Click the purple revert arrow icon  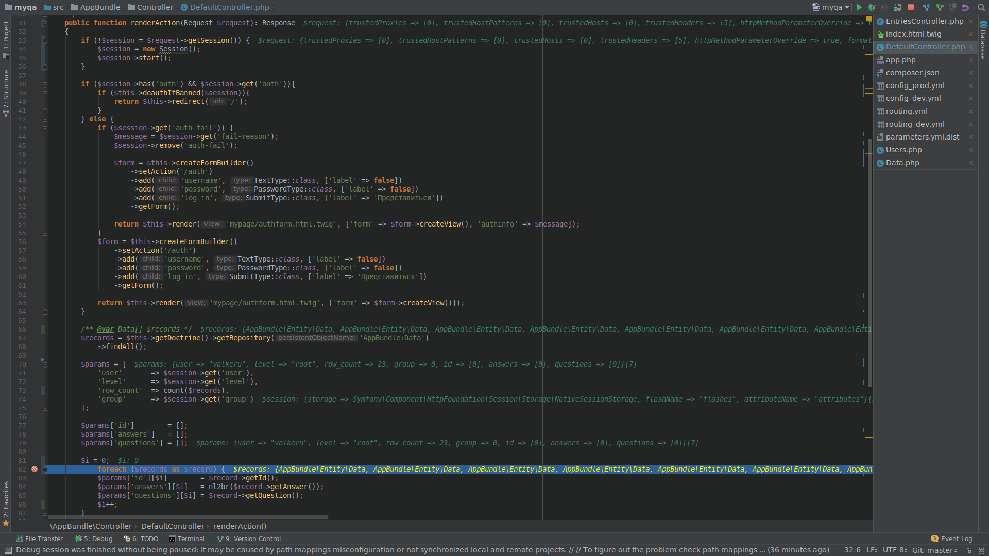click(965, 7)
